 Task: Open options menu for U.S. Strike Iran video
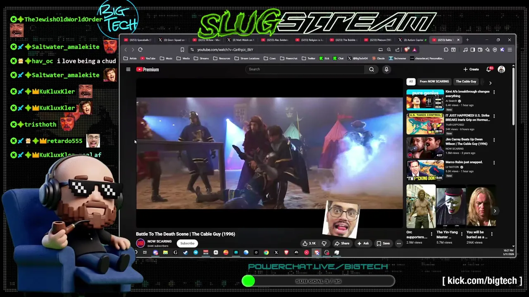(x=494, y=116)
